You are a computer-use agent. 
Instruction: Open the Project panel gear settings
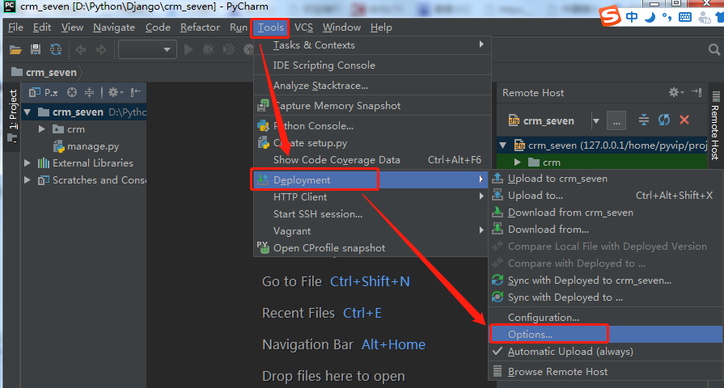coord(115,93)
